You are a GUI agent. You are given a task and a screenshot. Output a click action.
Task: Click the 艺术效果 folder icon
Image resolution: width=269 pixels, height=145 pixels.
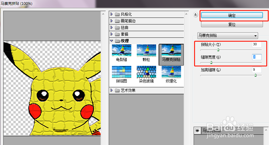(117, 90)
